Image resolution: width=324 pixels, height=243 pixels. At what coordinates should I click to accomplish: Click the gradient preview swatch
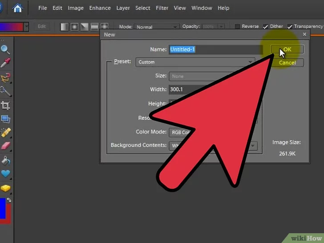(x=12, y=27)
